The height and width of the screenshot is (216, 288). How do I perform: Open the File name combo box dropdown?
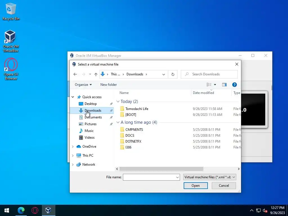(x=177, y=177)
